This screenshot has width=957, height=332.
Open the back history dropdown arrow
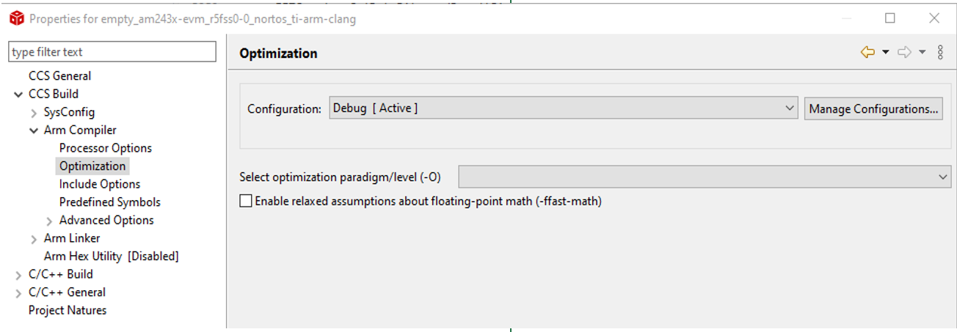[x=885, y=52]
